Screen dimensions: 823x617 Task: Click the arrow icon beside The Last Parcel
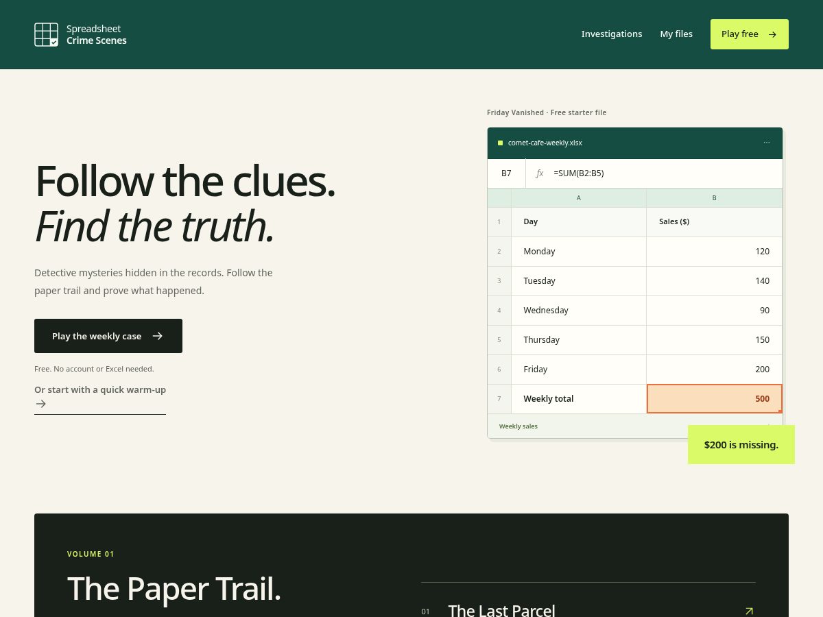(749, 611)
